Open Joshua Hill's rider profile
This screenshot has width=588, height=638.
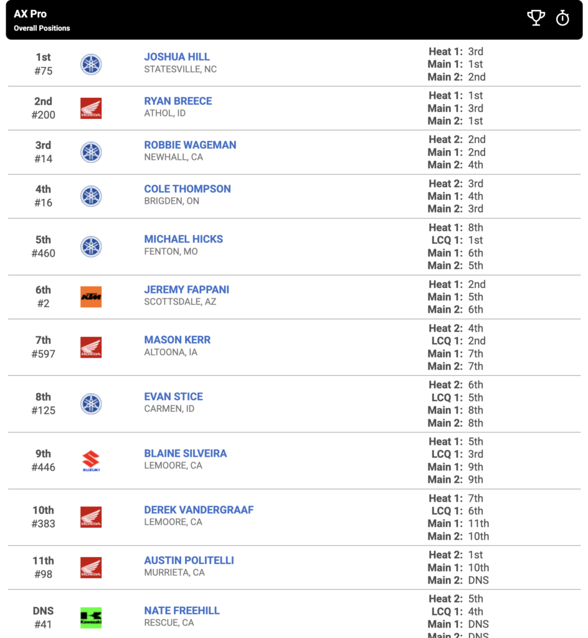point(177,57)
